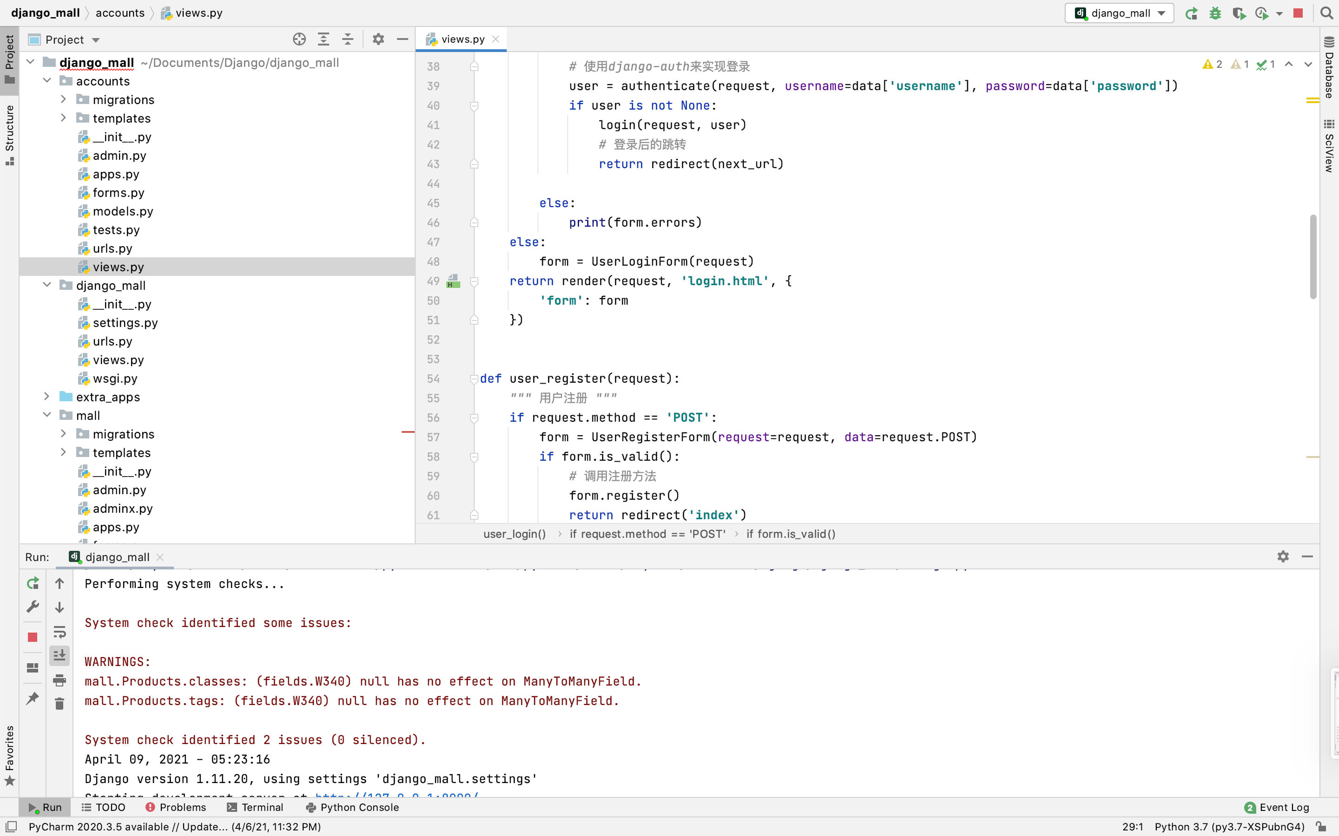Rerun django_mall in Run panel
Image resolution: width=1339 pixels, height=836 pixels.
33,583
